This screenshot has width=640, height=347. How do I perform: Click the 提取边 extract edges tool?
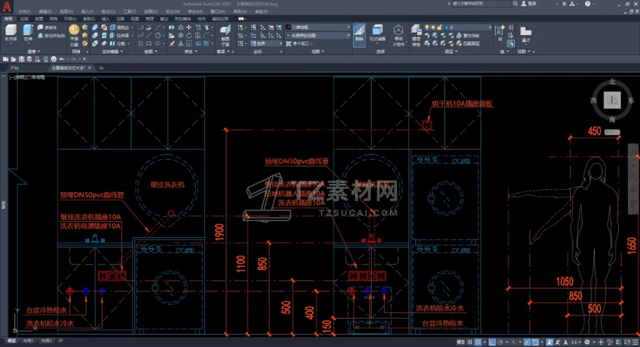pos(119,27)
